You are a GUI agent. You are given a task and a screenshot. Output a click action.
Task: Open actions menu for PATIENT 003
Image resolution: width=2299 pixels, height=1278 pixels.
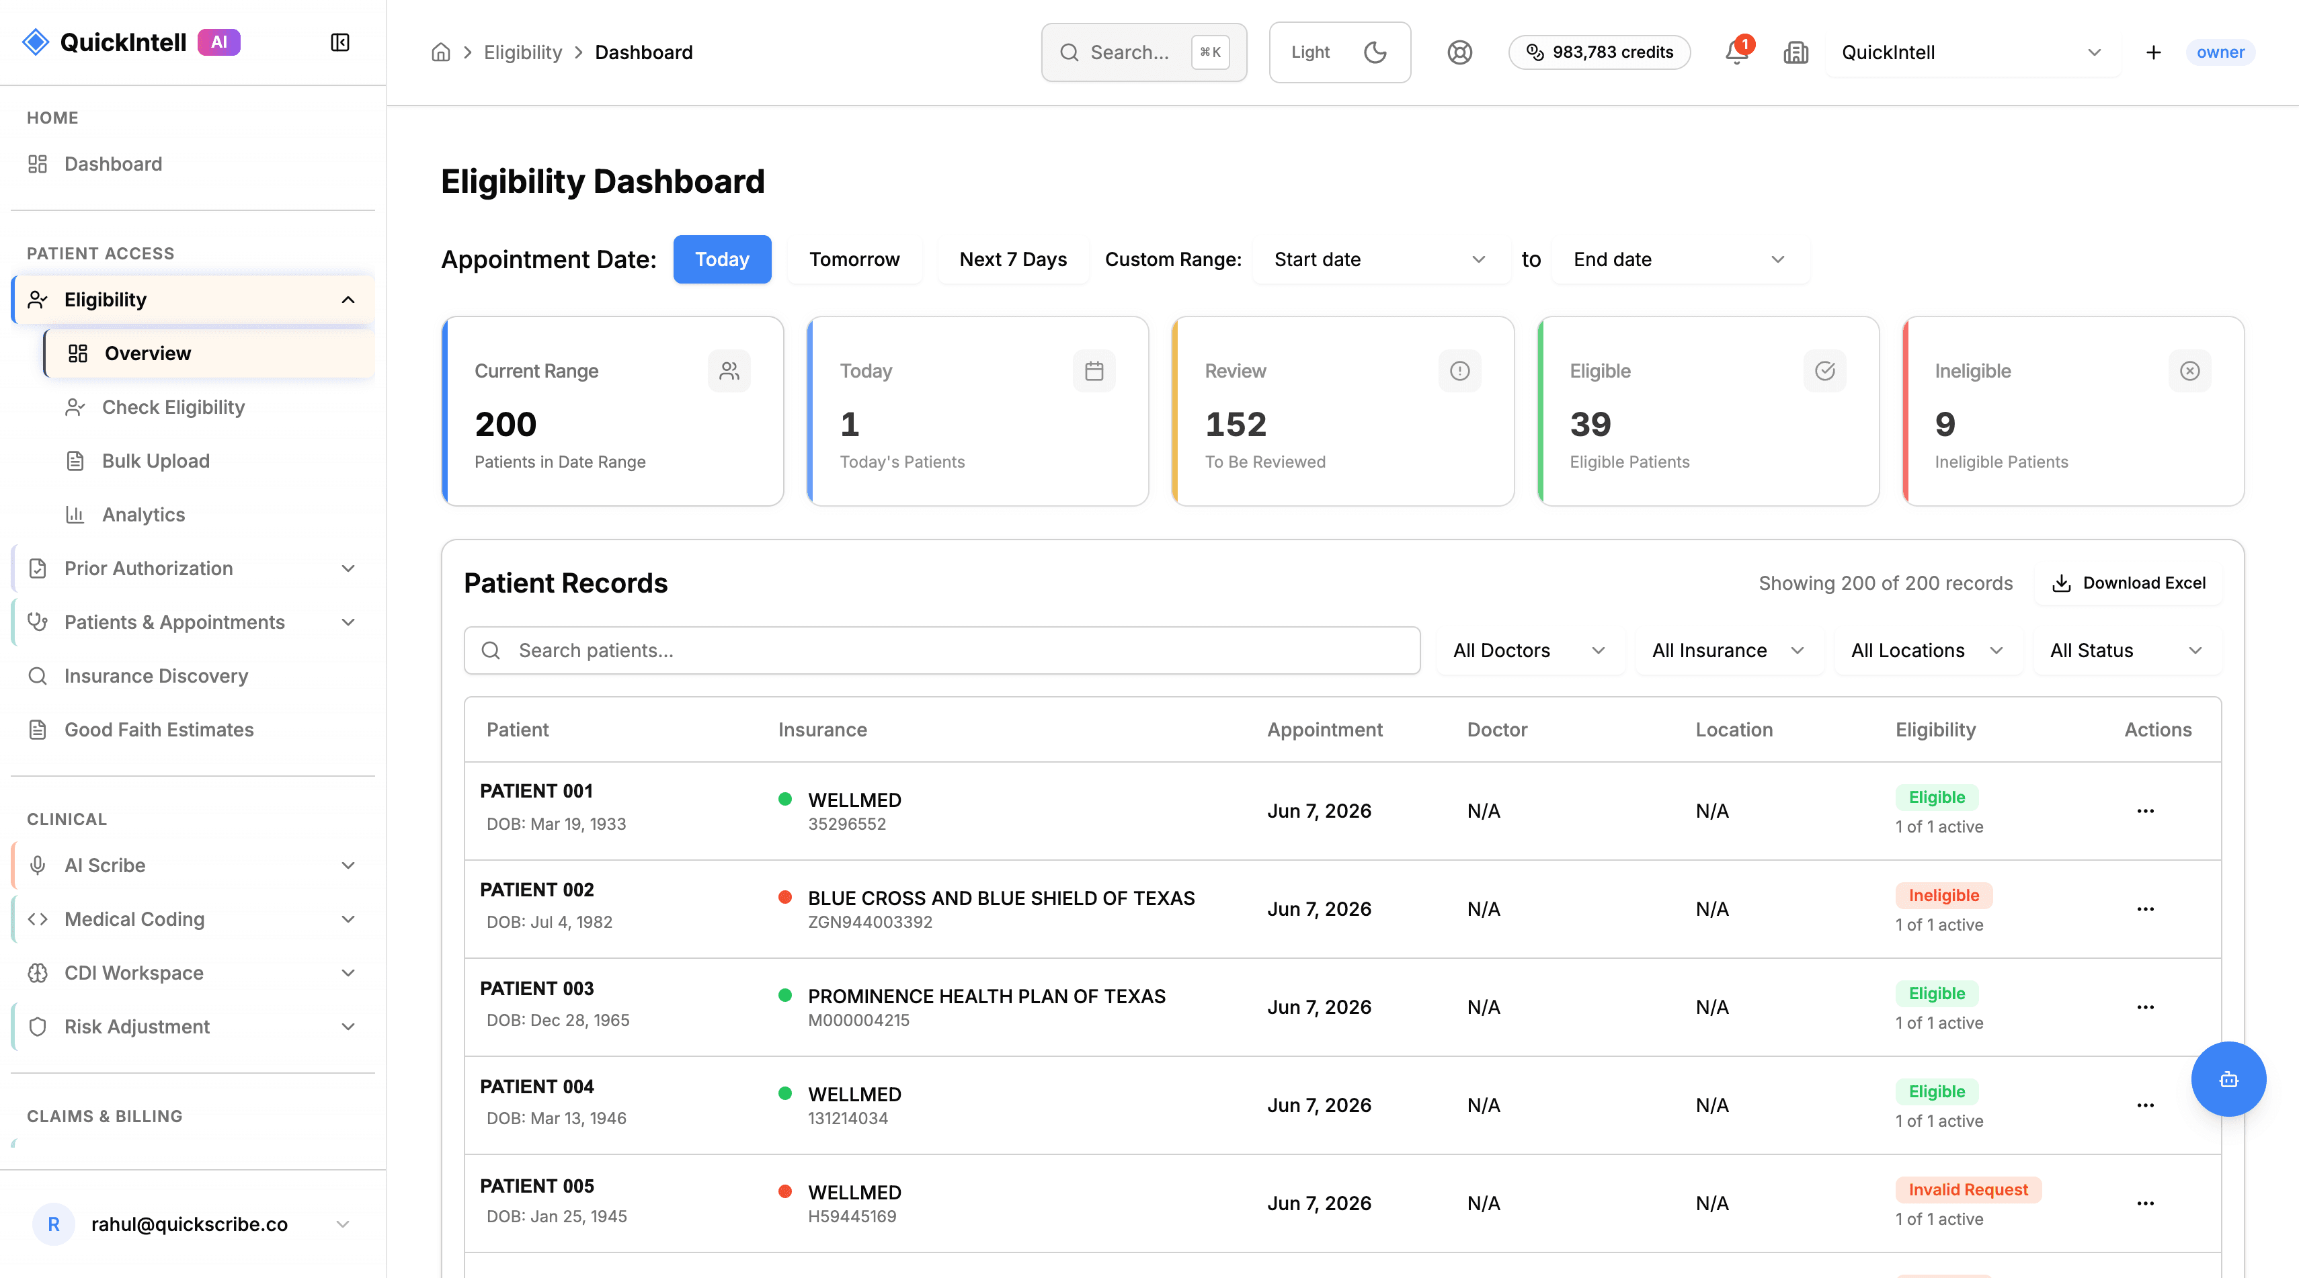(2146, 1008)
